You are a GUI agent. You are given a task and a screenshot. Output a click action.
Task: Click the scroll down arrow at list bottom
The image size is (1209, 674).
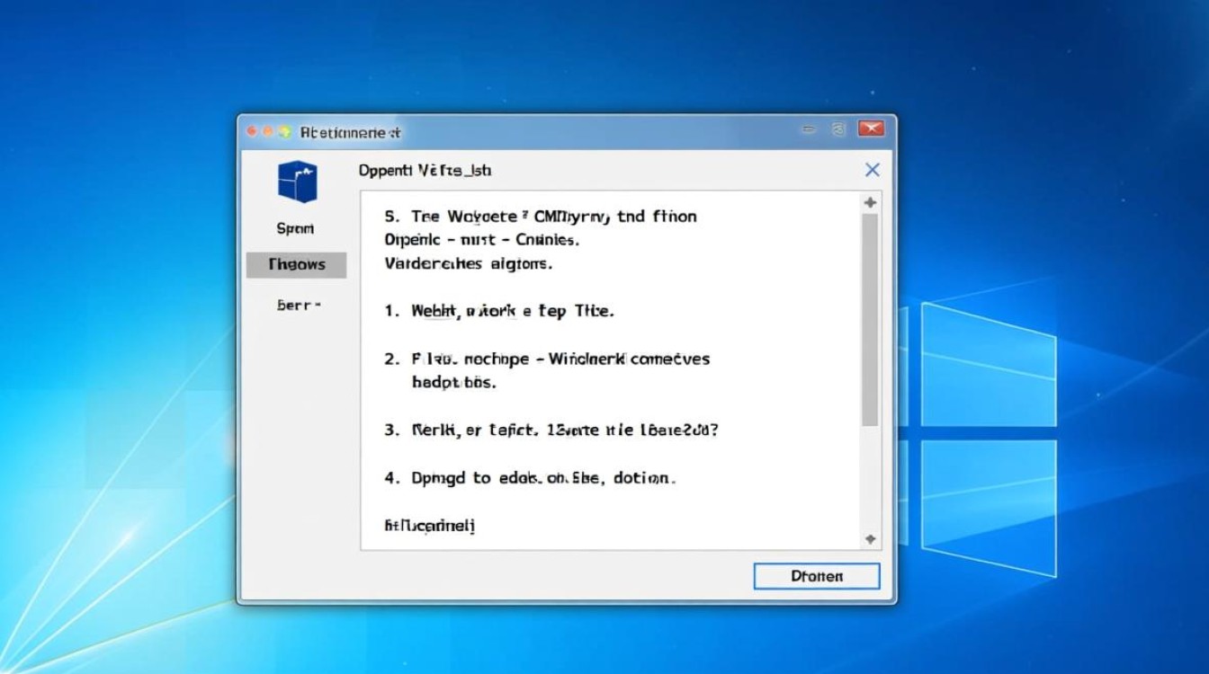pos(870,538)
